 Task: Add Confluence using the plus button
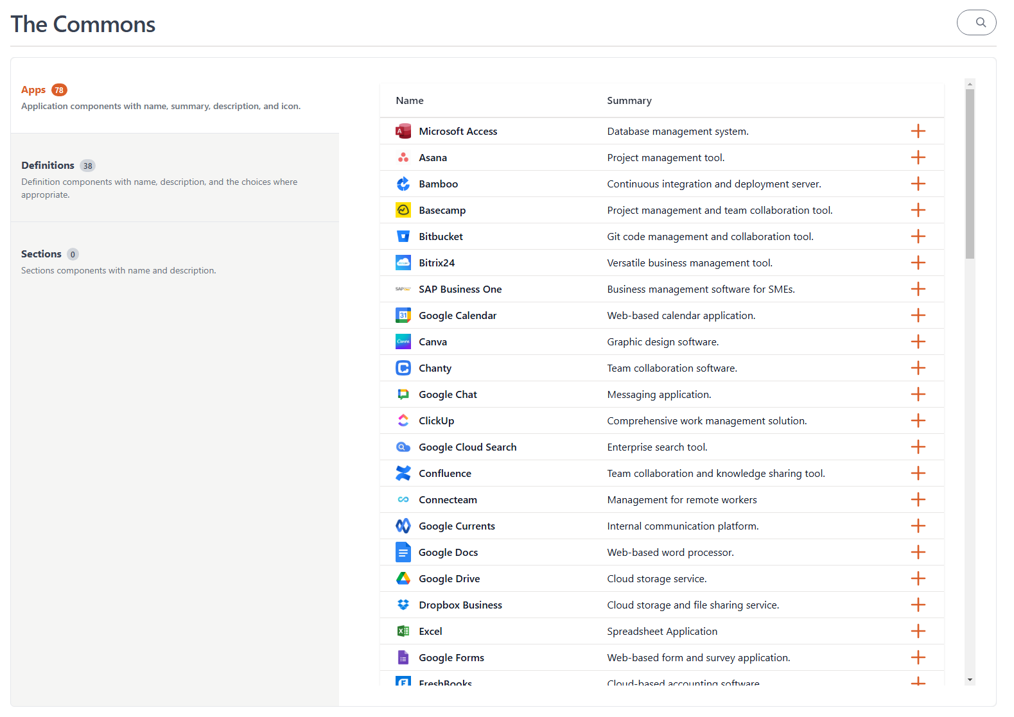click(x=918, y=473)
